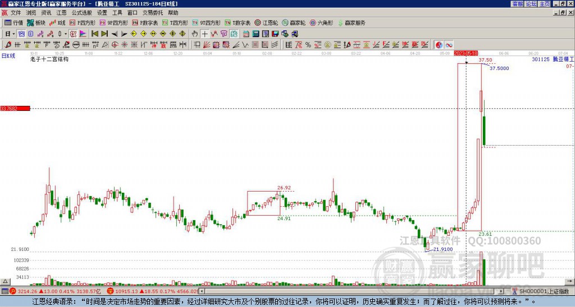
Task: Open the 板块 sector view
Action: click(36, 22)
